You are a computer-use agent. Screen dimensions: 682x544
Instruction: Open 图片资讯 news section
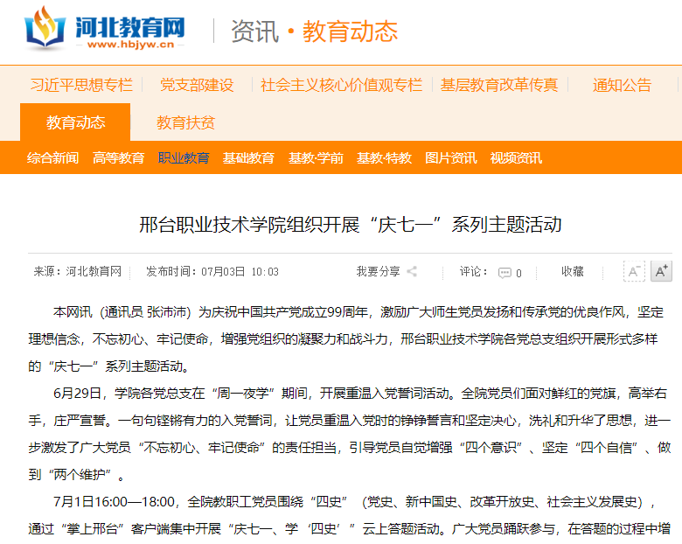[450, 158]
